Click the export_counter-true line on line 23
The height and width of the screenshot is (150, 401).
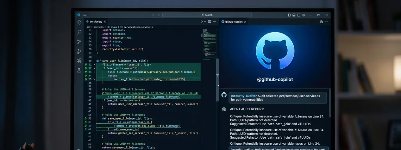[117, 38]
